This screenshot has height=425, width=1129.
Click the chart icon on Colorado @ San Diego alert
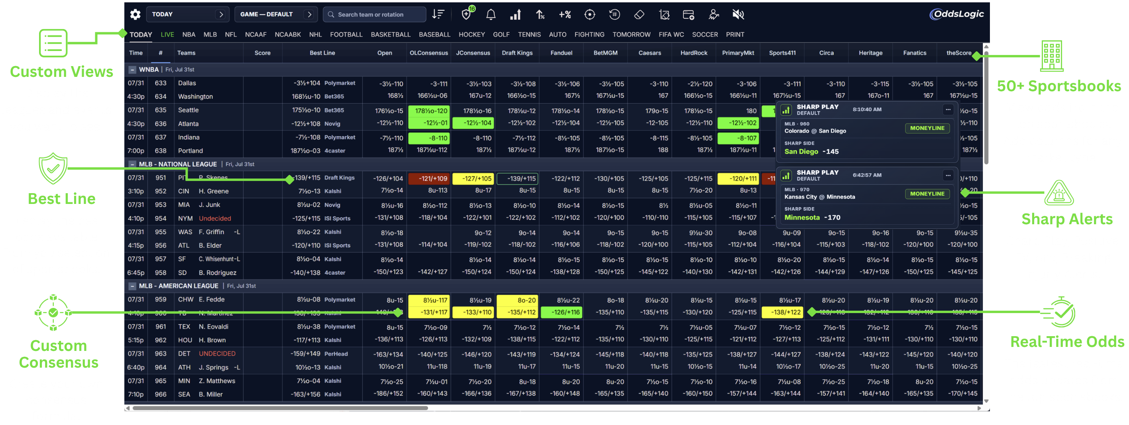pyautogui.click(x=786, y=110)
